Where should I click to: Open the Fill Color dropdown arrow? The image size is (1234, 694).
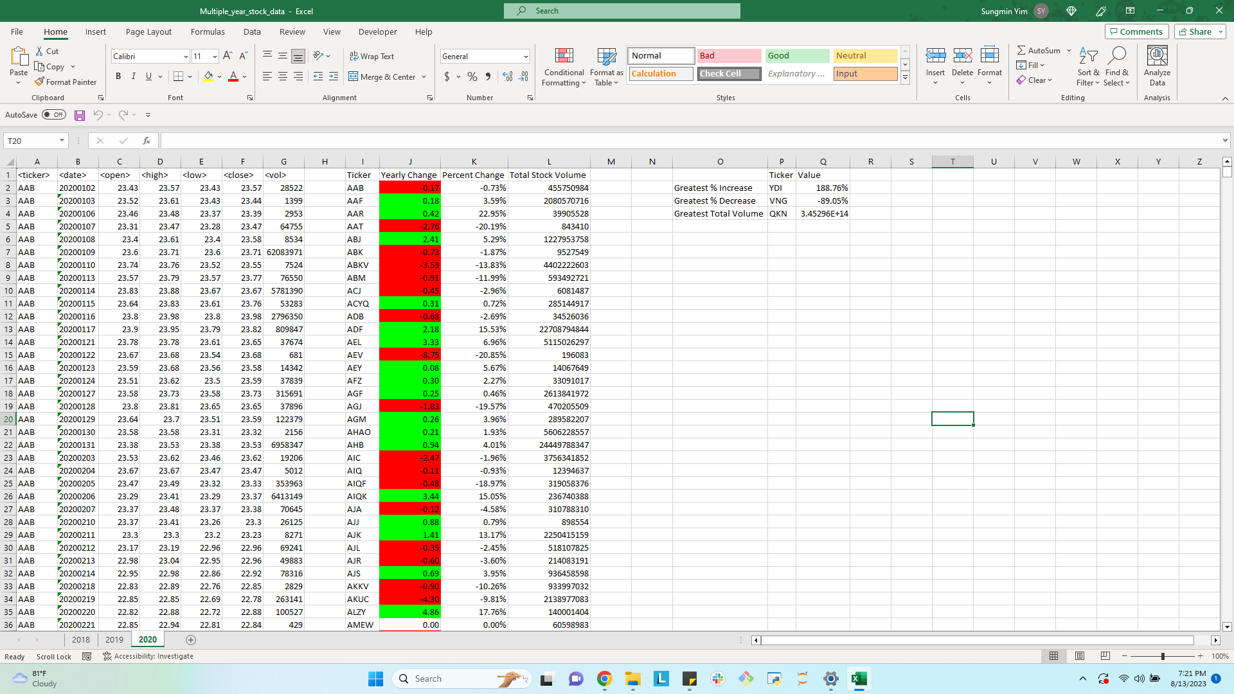219,76
